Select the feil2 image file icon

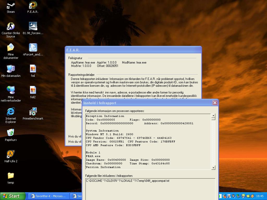point(33,92)
